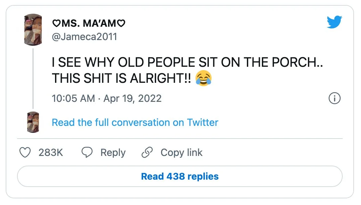The width and height of the screenshot is (361, 205).
Task: Open the large profile avatar of MS. MA'AM
Action: pyautogui.click(x=33, y=29)
